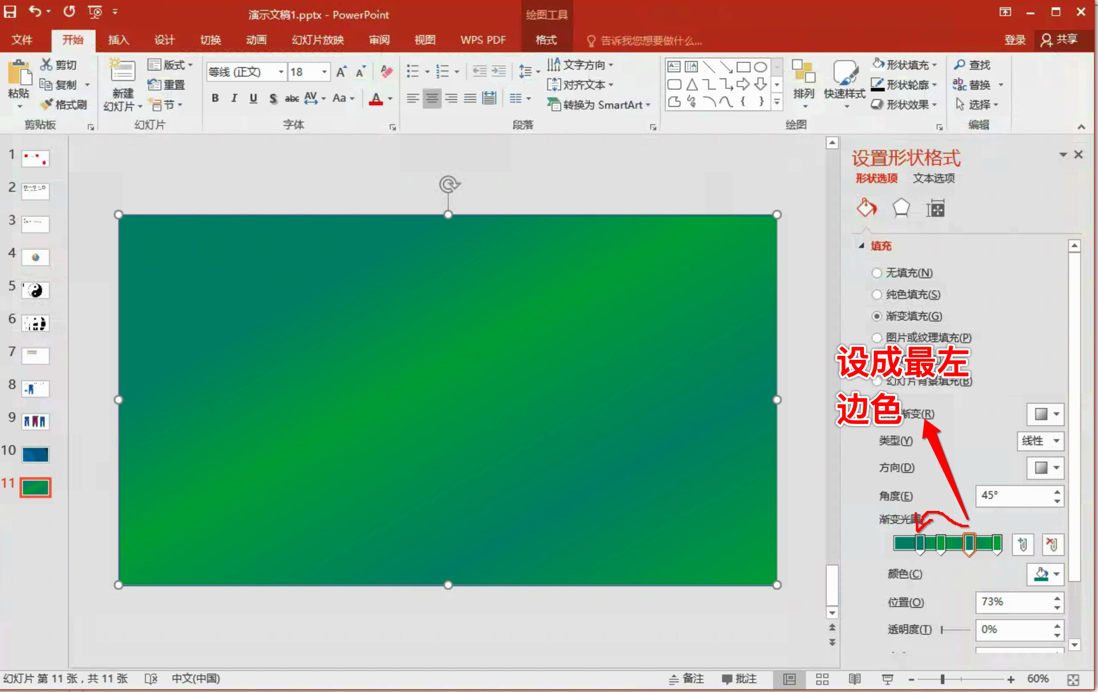
Task: Select Picture or texture fill (图片或纹理填充)
Action: pyautogui.click(x=922, y=337)
